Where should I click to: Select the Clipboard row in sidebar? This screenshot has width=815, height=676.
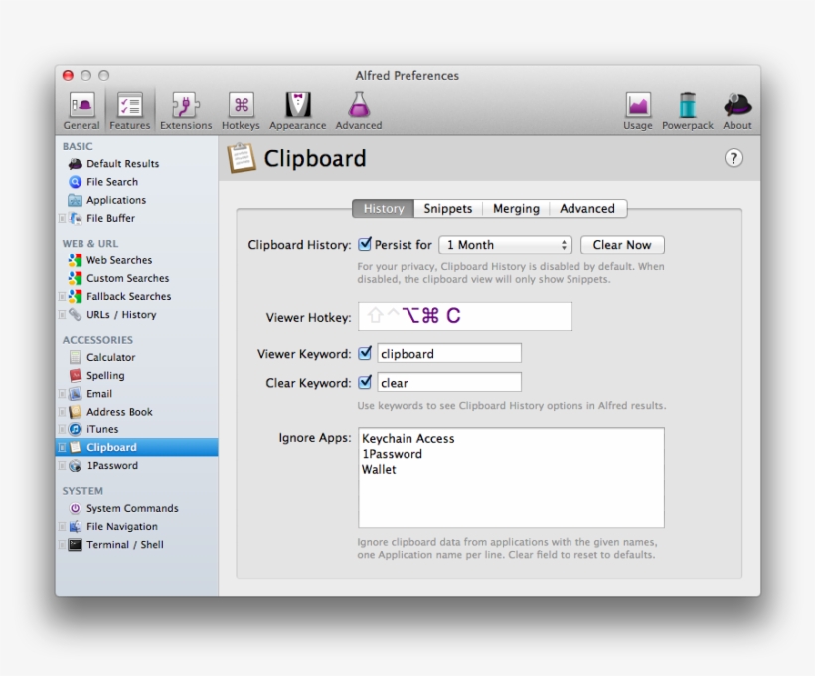pyautogui.click(x=137, y=447)
